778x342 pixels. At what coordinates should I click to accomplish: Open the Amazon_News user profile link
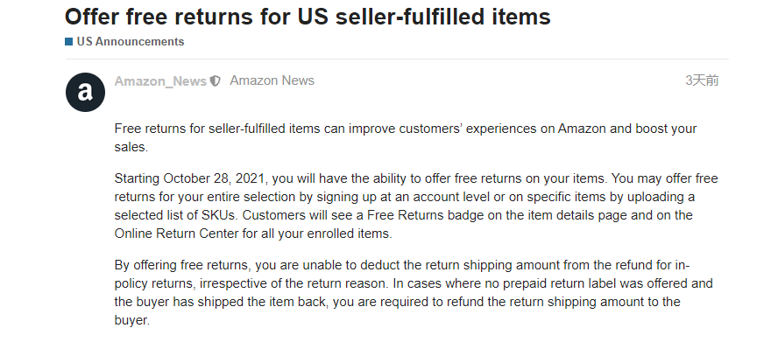160,81
